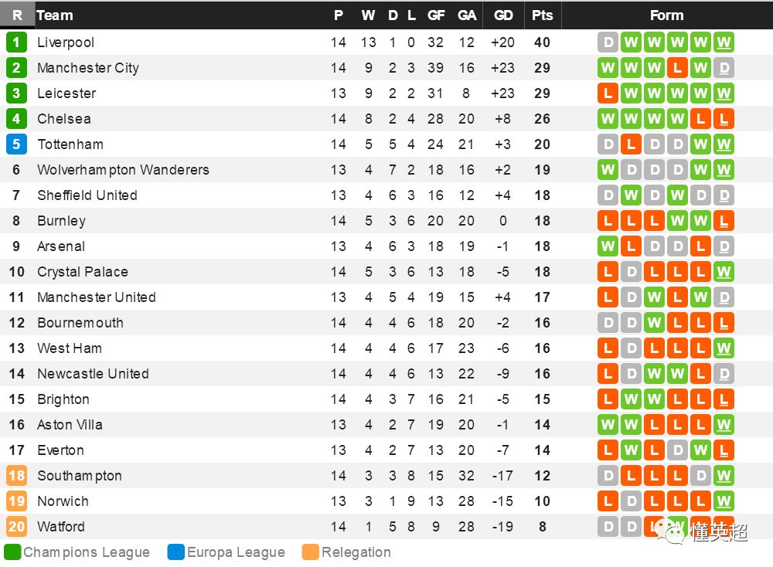Click Watford's orange rank 20 badge
Image resolution: width=773 pixels, height=567 pixels.
16,527
